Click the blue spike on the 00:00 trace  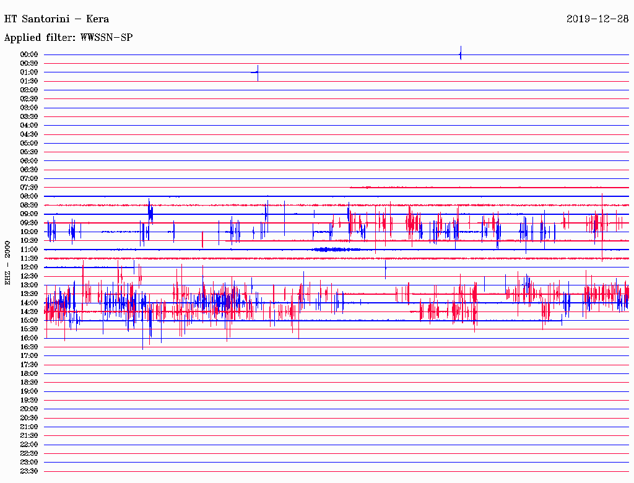[x=461, y=54]
